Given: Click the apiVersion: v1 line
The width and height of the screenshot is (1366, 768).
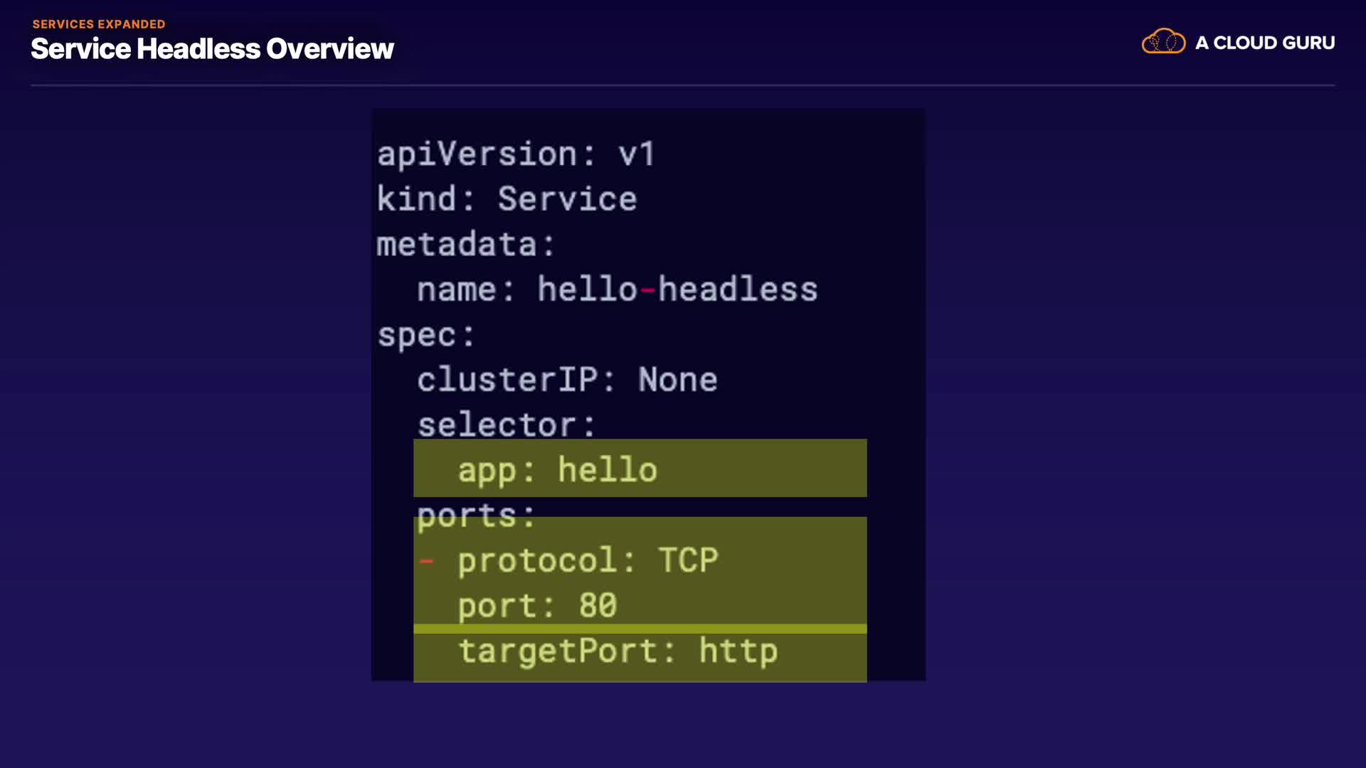Looking at the screenshot, I should tap(516, 154).
